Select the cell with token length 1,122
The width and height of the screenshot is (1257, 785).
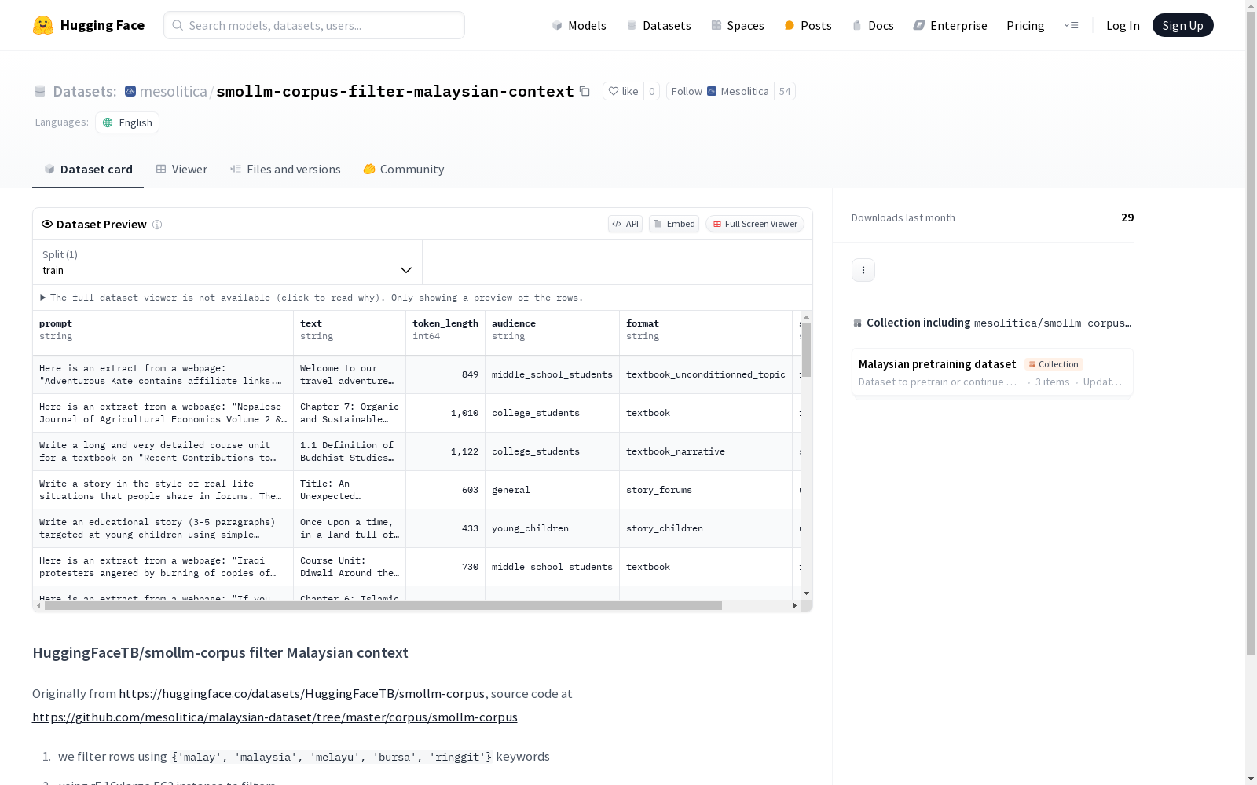coord(445,451)
